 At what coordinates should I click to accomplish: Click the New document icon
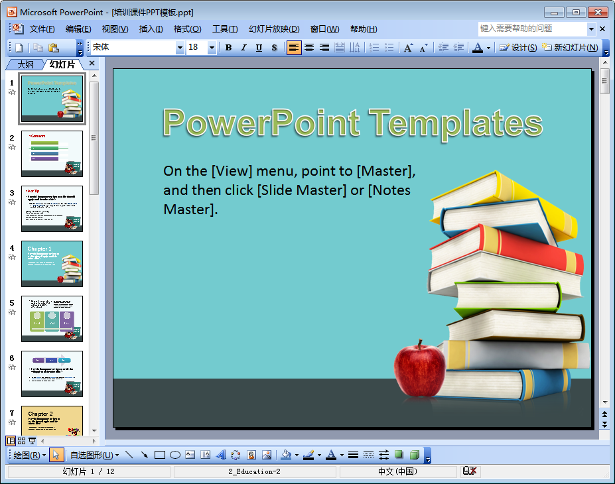click(19, 48)
